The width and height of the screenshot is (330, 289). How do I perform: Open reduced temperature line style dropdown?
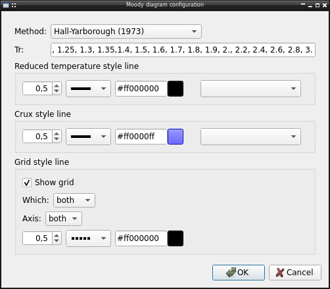tap(88, 89)
